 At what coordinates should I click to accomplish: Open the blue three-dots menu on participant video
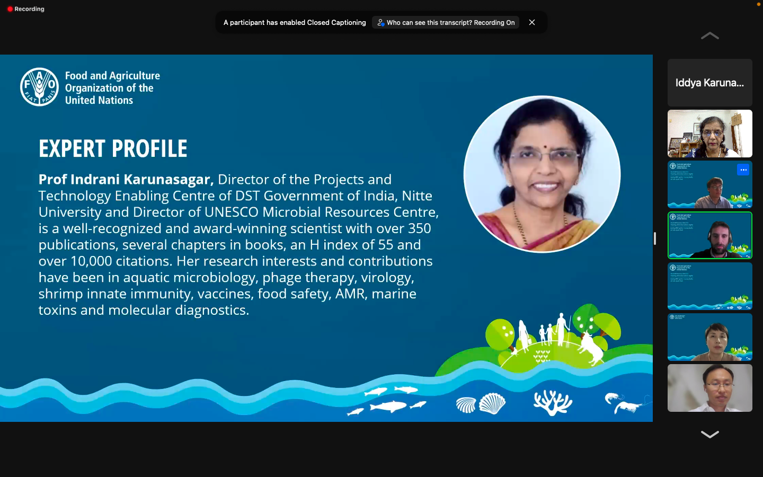743,170
